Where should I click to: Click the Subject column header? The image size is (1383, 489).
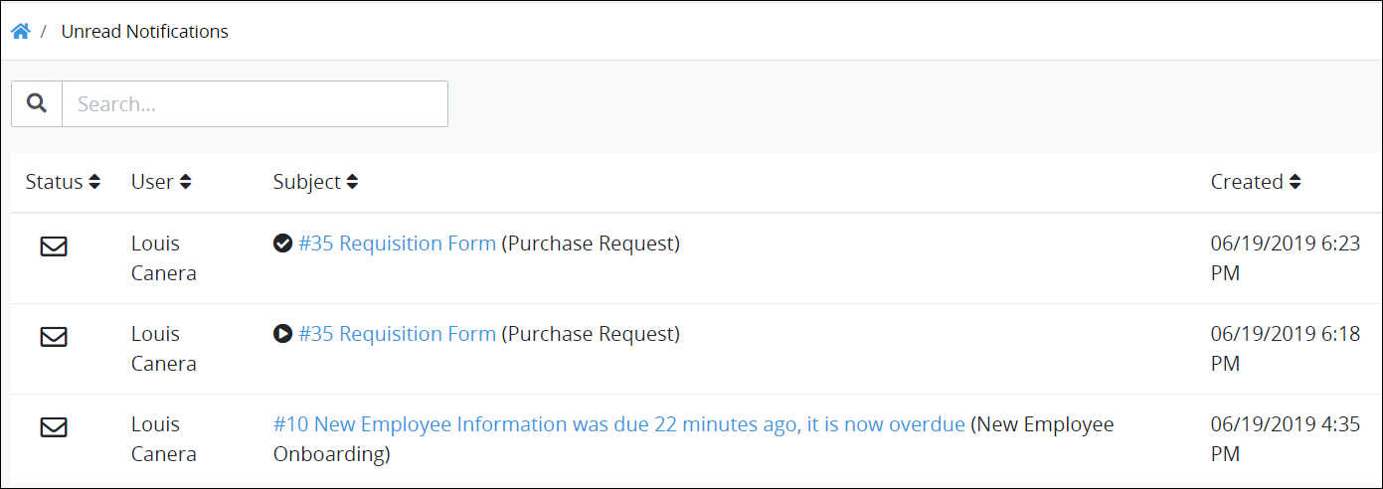point(307,182)
